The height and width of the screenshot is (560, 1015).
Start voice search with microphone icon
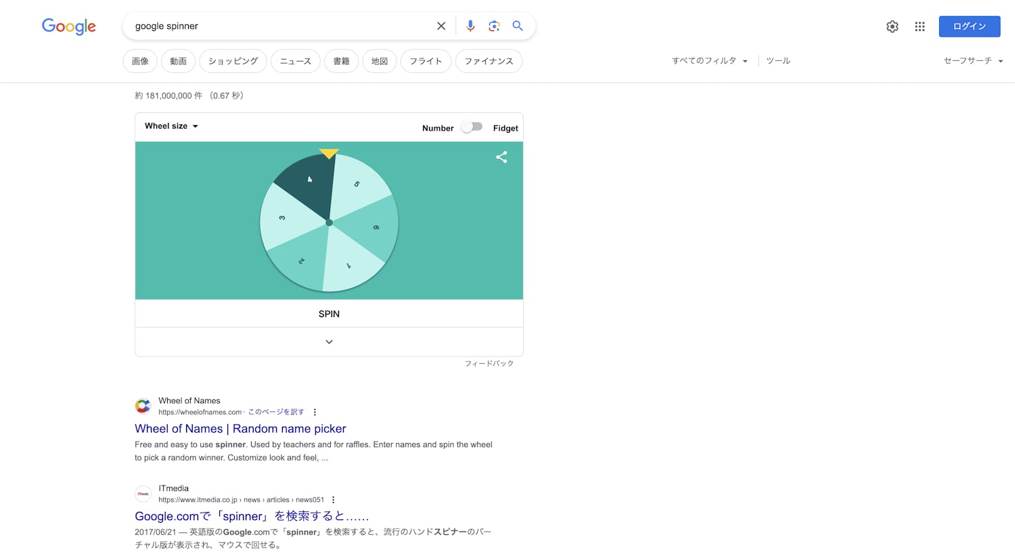(x=470, y=26)
